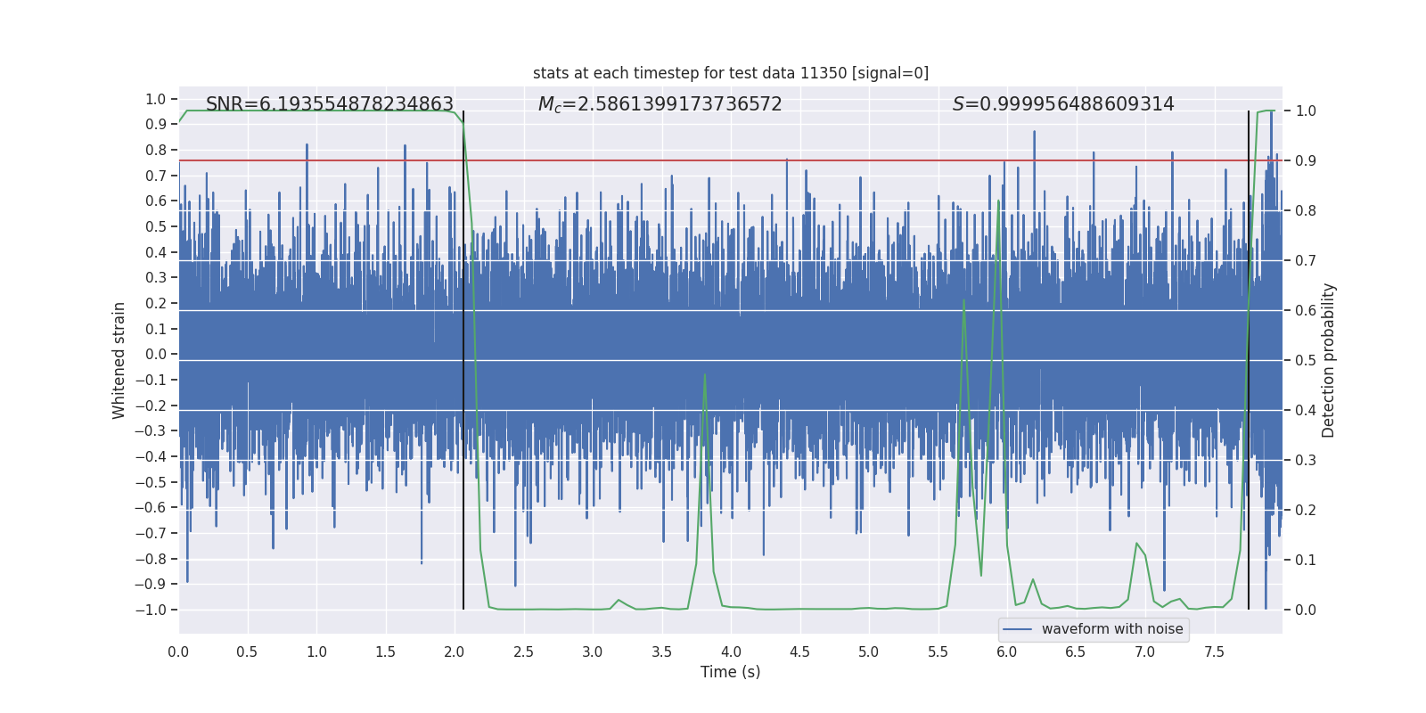Select the SNR=6.193554878234863 annotation
Screen dimensions: 1426x713
(x=330, y=104)
